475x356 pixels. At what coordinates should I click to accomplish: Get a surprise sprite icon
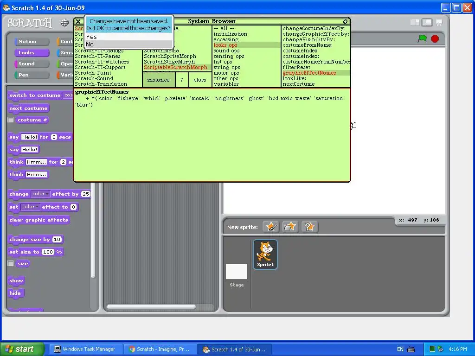pyautogui.click(x=309, y=226)
